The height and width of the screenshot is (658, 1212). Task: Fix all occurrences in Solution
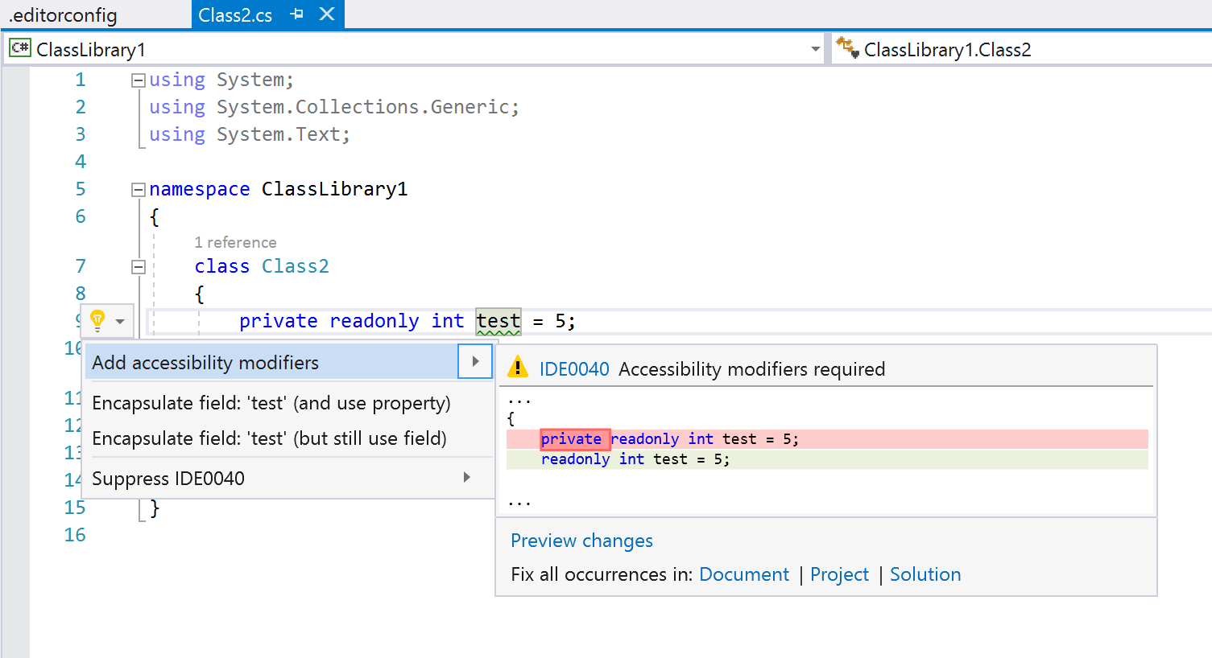tap(925, 574)
